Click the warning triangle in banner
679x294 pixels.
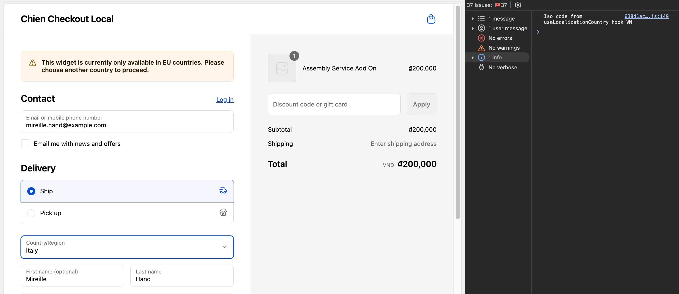(33, 63)
